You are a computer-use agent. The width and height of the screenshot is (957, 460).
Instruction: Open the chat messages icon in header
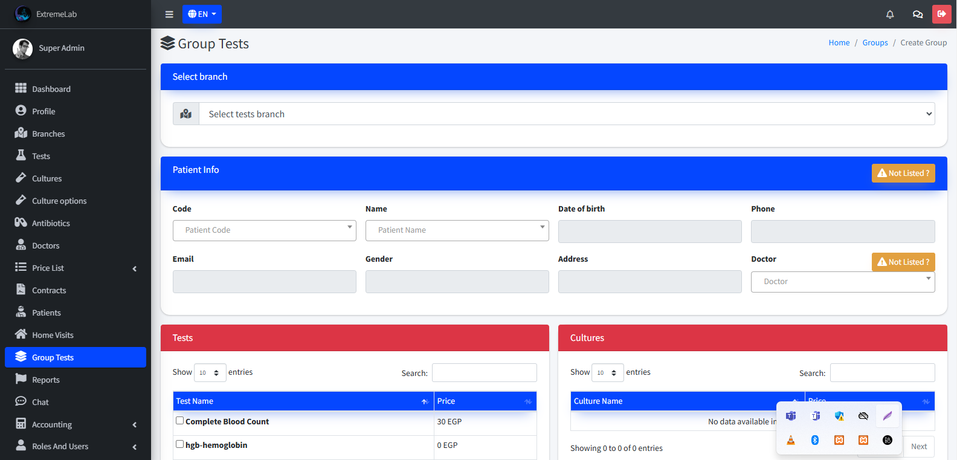pyautogui.click(x=917, y=15)
